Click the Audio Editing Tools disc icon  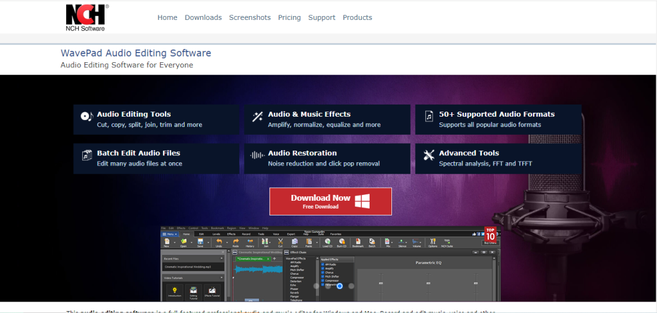click(x=87, y=117)
